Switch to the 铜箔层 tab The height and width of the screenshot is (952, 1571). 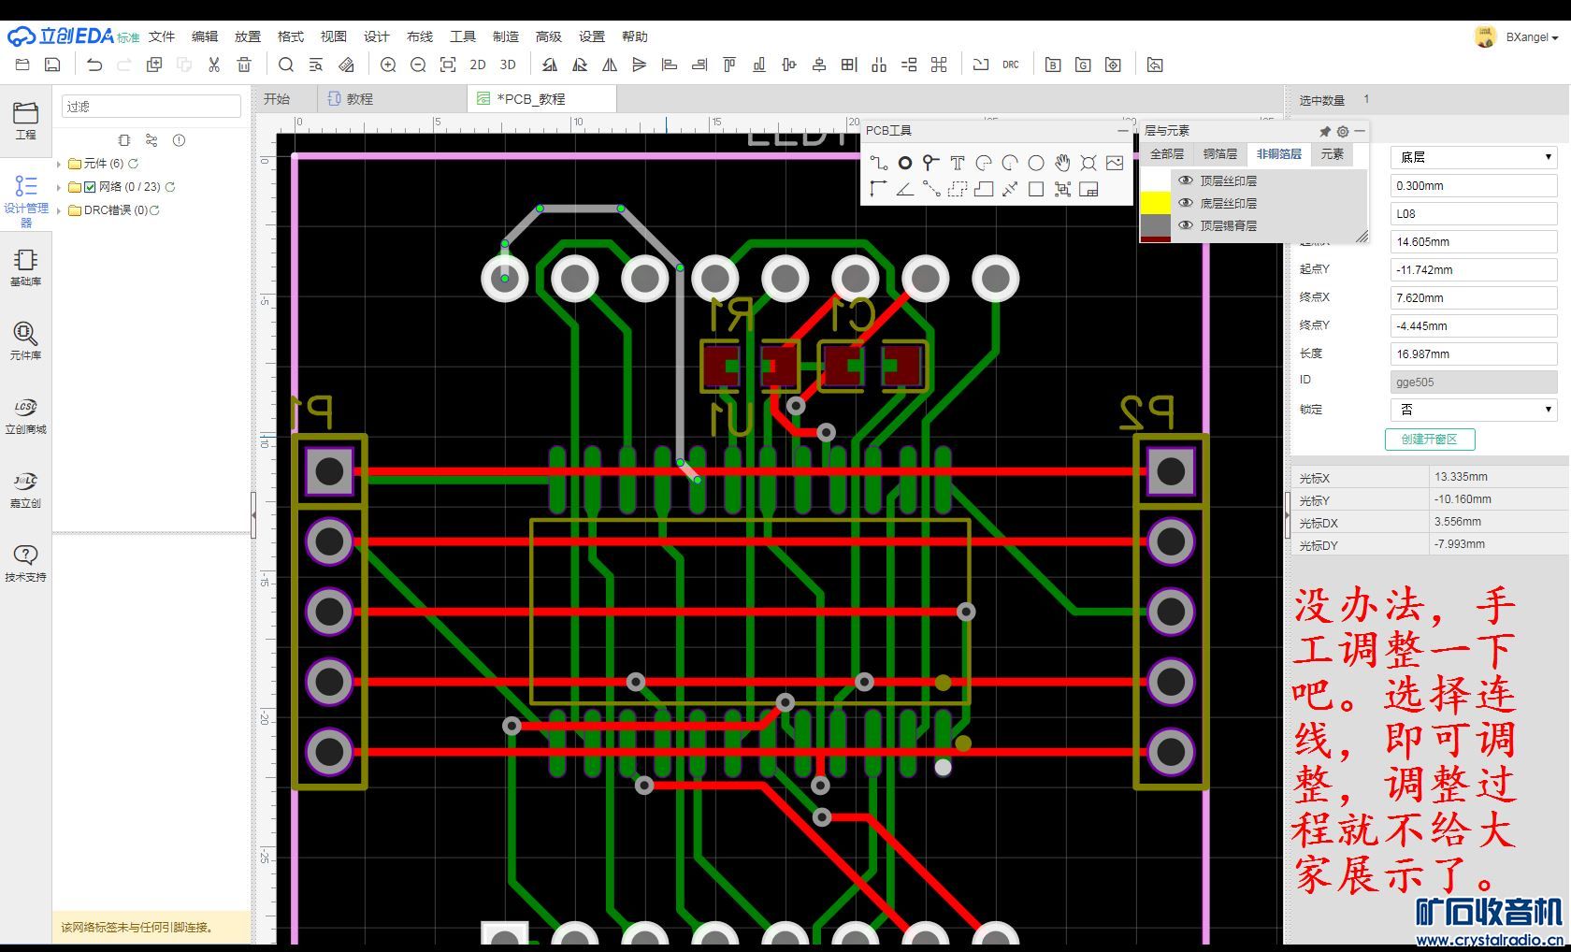click(x=1219, y=154)
